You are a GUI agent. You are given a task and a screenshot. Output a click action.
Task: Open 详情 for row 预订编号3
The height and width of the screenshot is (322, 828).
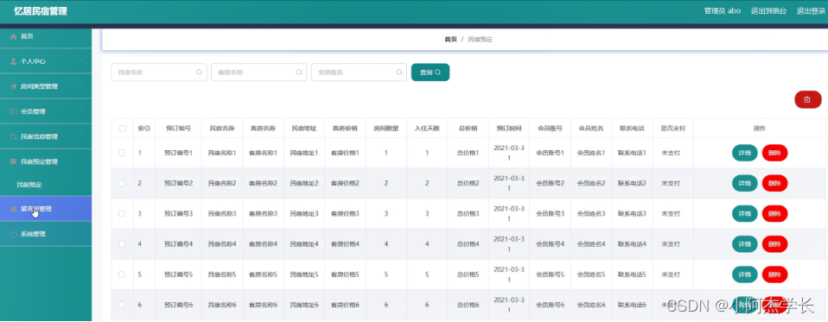(744, 213)
